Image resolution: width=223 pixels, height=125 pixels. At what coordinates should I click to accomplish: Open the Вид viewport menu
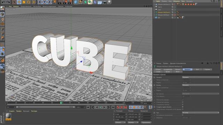[10, 6]
